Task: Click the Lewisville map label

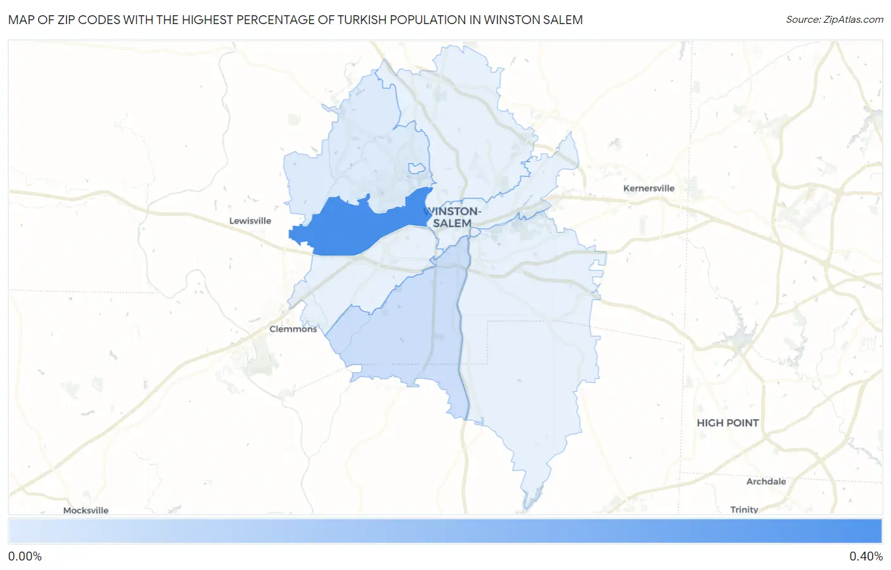Action: [250, 221]
